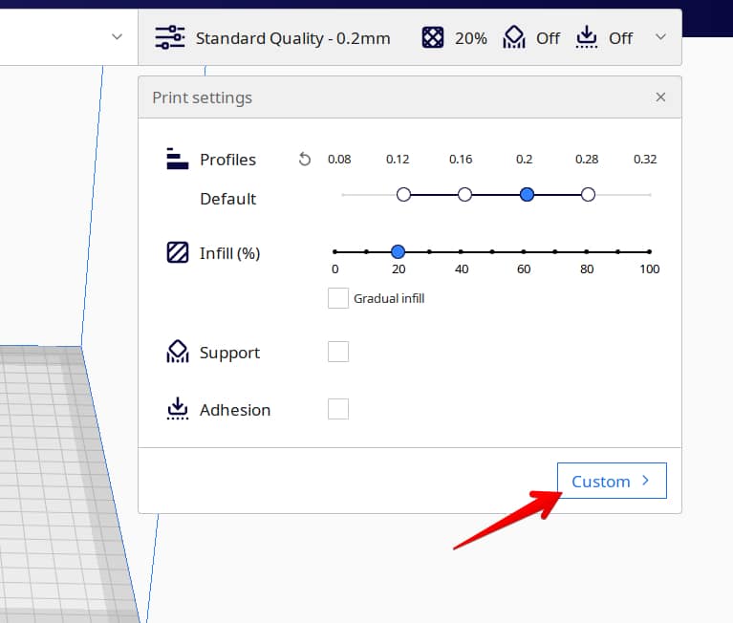
Task: Reset the profile with the undo arrow
Action: (304, 160)
